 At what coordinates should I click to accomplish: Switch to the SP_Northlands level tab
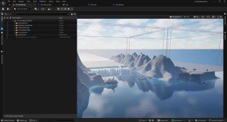(21, 5)
